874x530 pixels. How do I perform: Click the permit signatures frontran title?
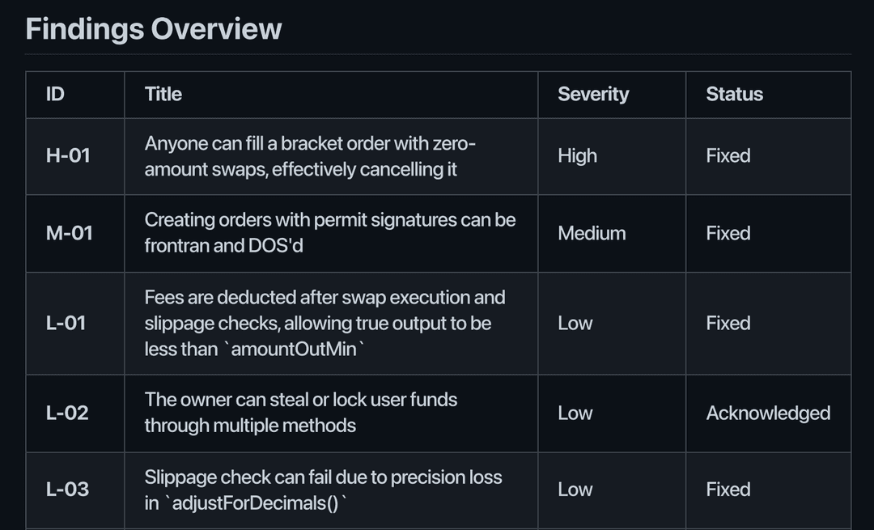point(329,232)
